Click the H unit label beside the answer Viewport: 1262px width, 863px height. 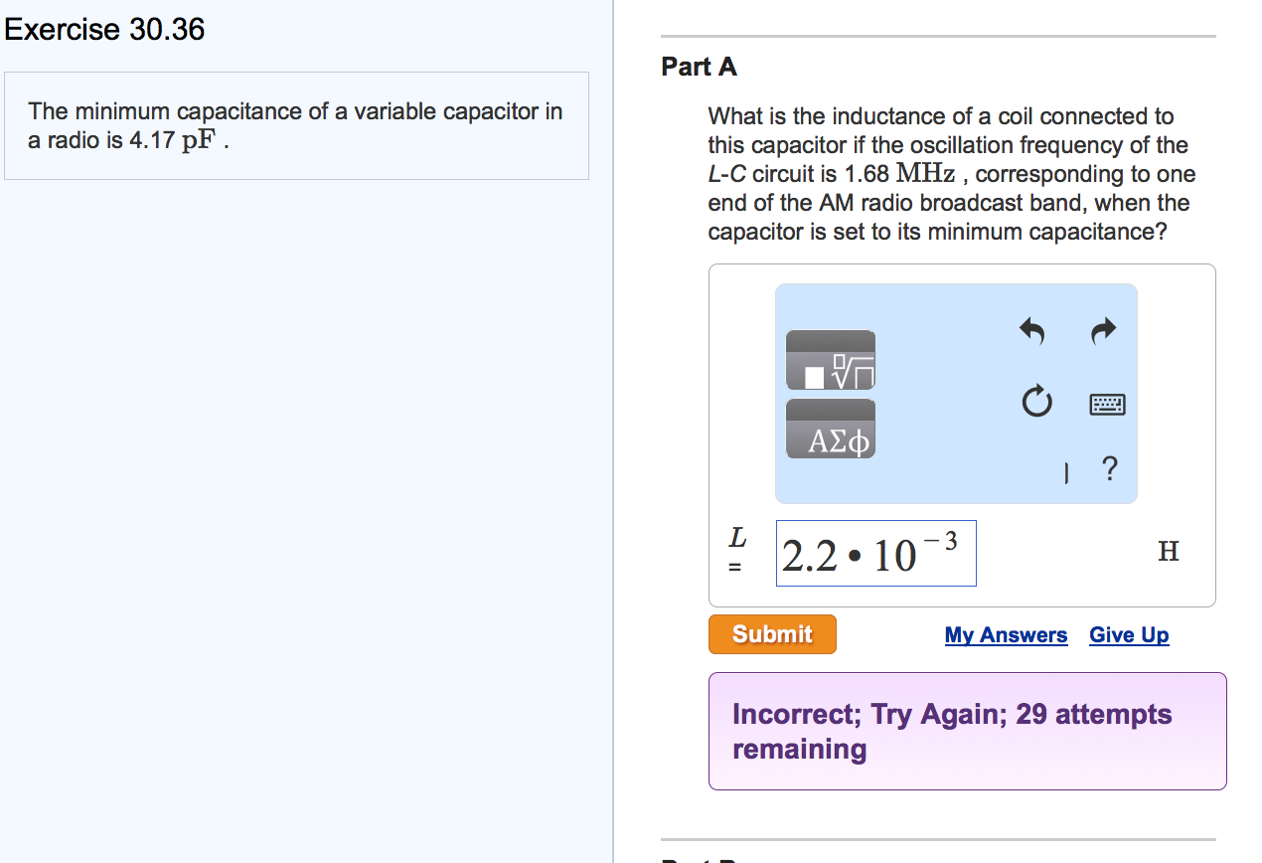[x=1169, y=551]
